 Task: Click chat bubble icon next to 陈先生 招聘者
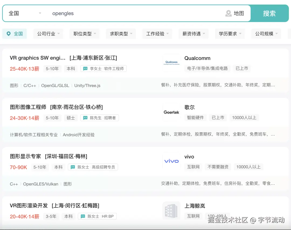click(x=85, y=118)
